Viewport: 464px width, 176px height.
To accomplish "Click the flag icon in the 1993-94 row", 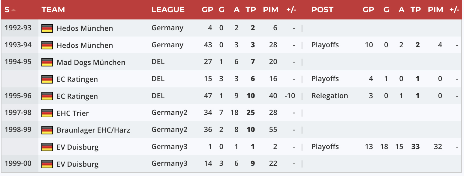I will (x=47, y=45).
